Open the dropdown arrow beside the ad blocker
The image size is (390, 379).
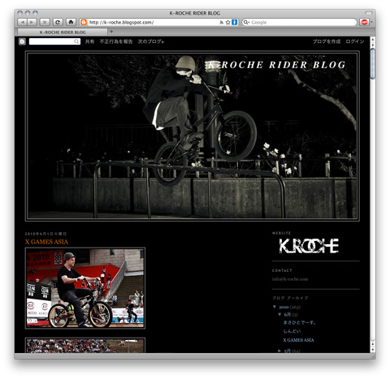click(x=371, y=22)
